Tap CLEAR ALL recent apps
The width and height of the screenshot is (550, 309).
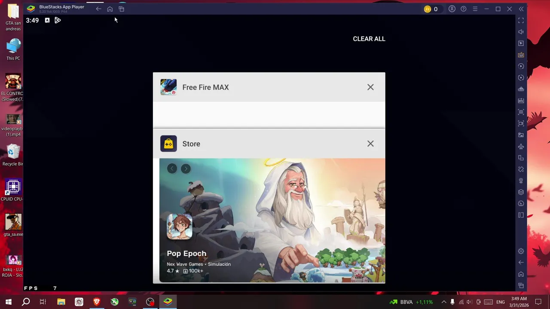(x=369, y=39)
